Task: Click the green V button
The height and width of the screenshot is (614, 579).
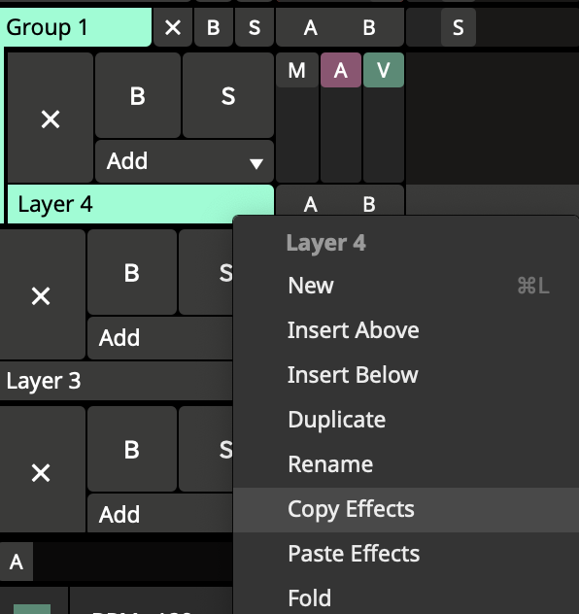Action: tap(384, 70)
